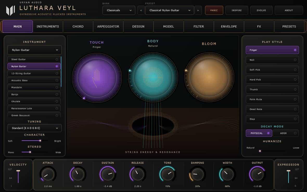Click the purple Touch orb with hand icon
Screen dimensions: 307x192
point(97,78)
